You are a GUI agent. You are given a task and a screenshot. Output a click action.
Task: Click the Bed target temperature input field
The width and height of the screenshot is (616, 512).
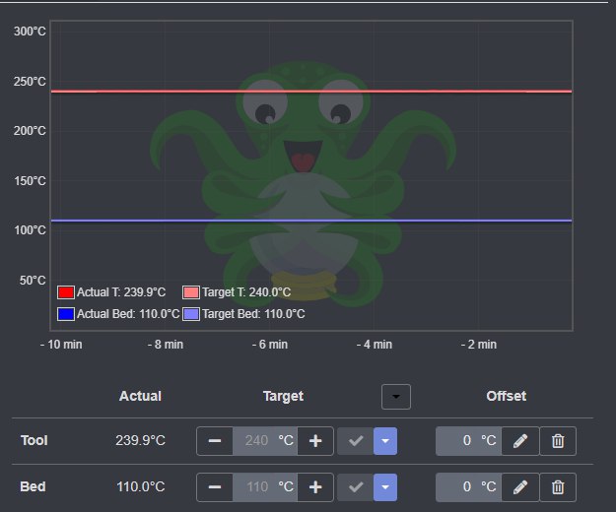point(265,487)
